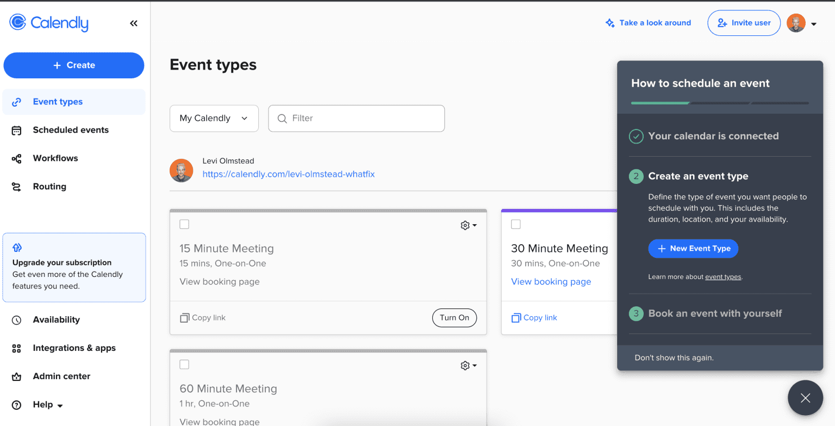The width and height of the screenshot is (835, 426).
Task: Select the 30 Minute Meeting checkbox
Action: point(516,224)
